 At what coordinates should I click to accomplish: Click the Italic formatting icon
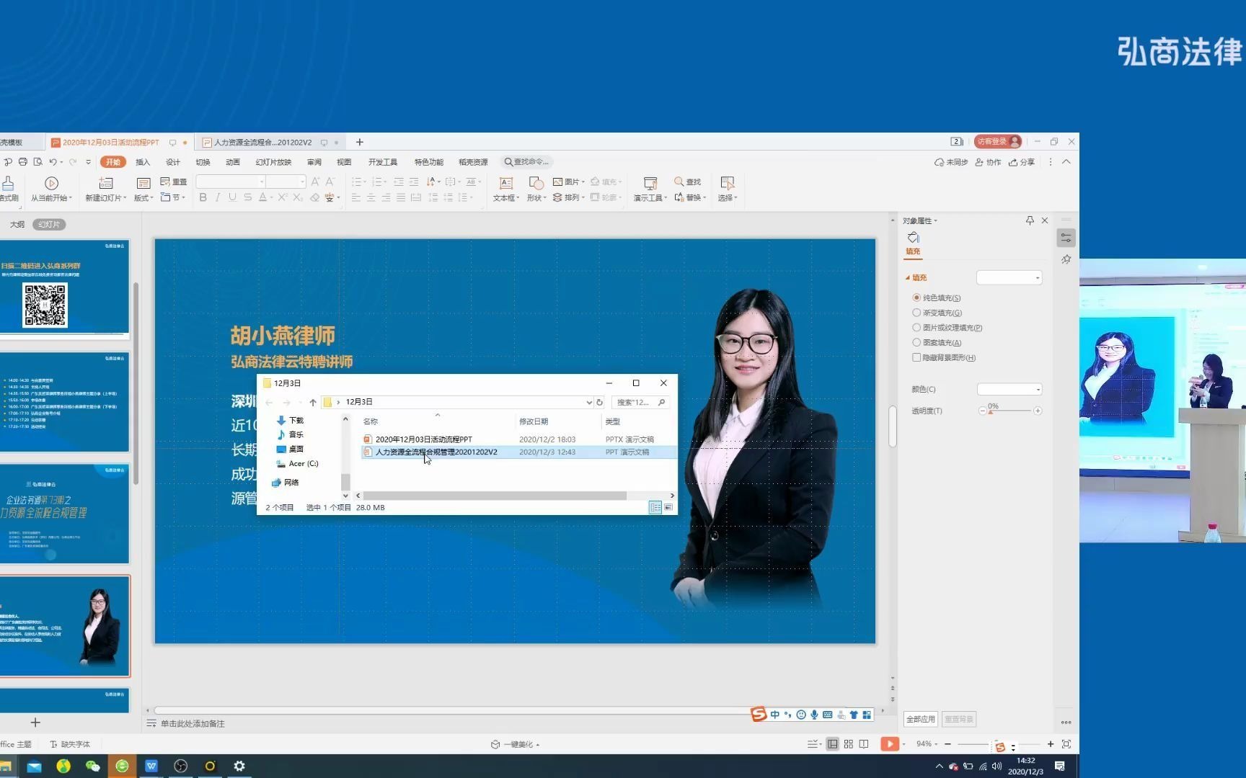[217, 197]
